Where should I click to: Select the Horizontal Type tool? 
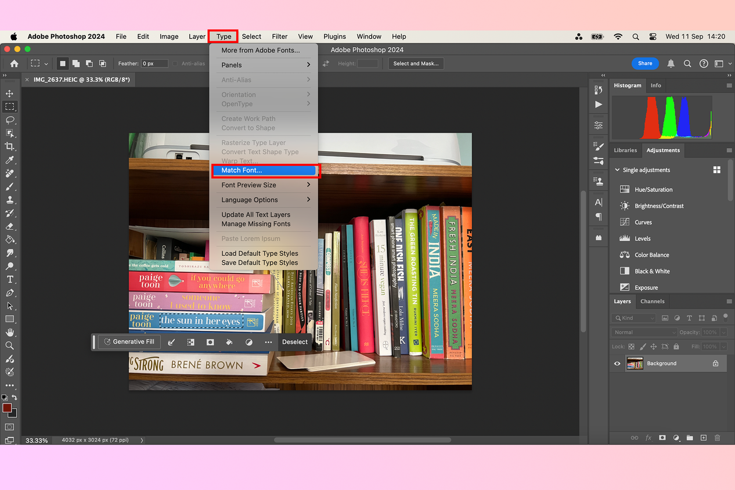[x=9, y=279]
